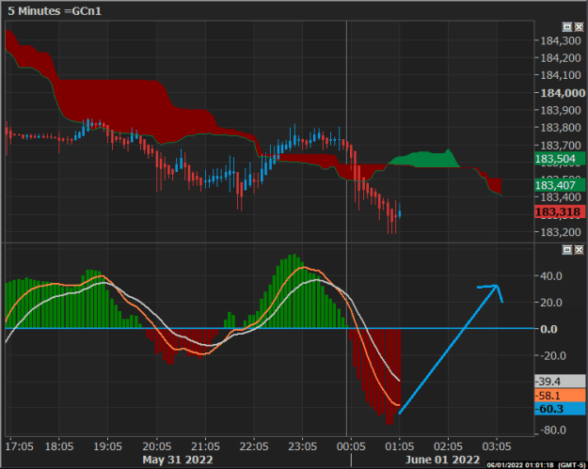Click the orange -58.1 MACD value label
Image resolution: width=588 pixels, height=469 pixels.
[560, 395]
